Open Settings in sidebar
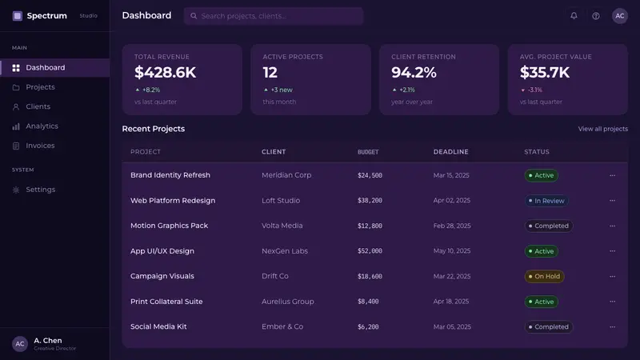Screen dimensions: 640x360 pos(54,190)
